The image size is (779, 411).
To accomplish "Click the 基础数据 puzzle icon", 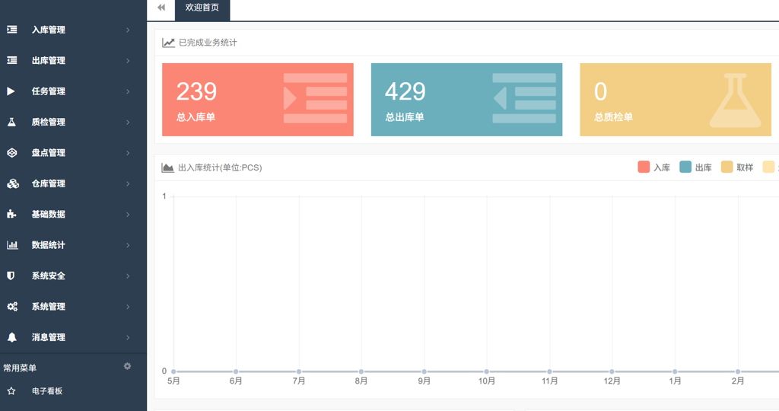I will click(x=12, y=215).
